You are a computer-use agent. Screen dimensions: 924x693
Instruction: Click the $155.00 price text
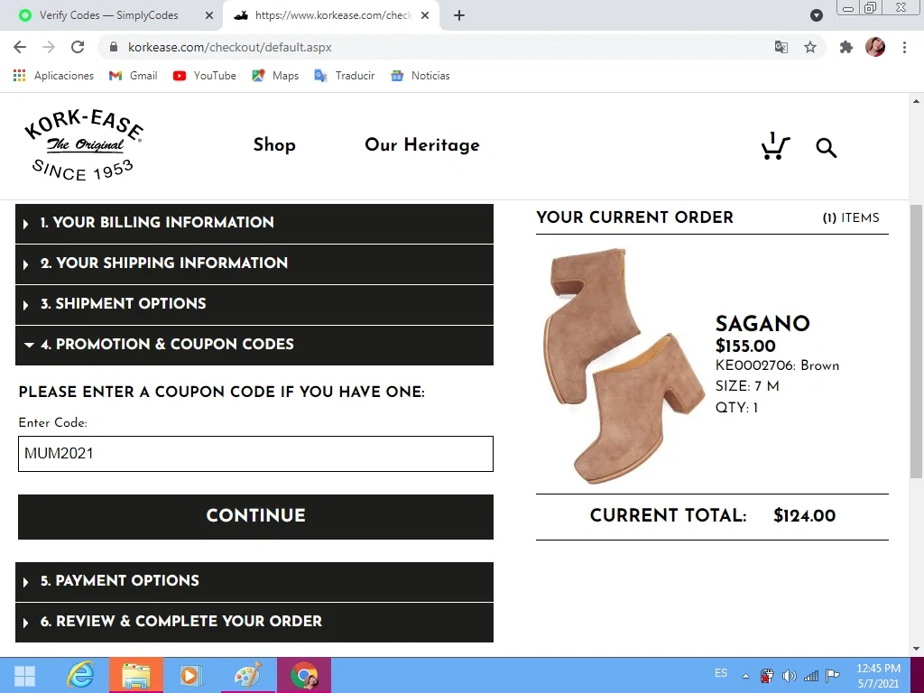(x=745, y=346)
